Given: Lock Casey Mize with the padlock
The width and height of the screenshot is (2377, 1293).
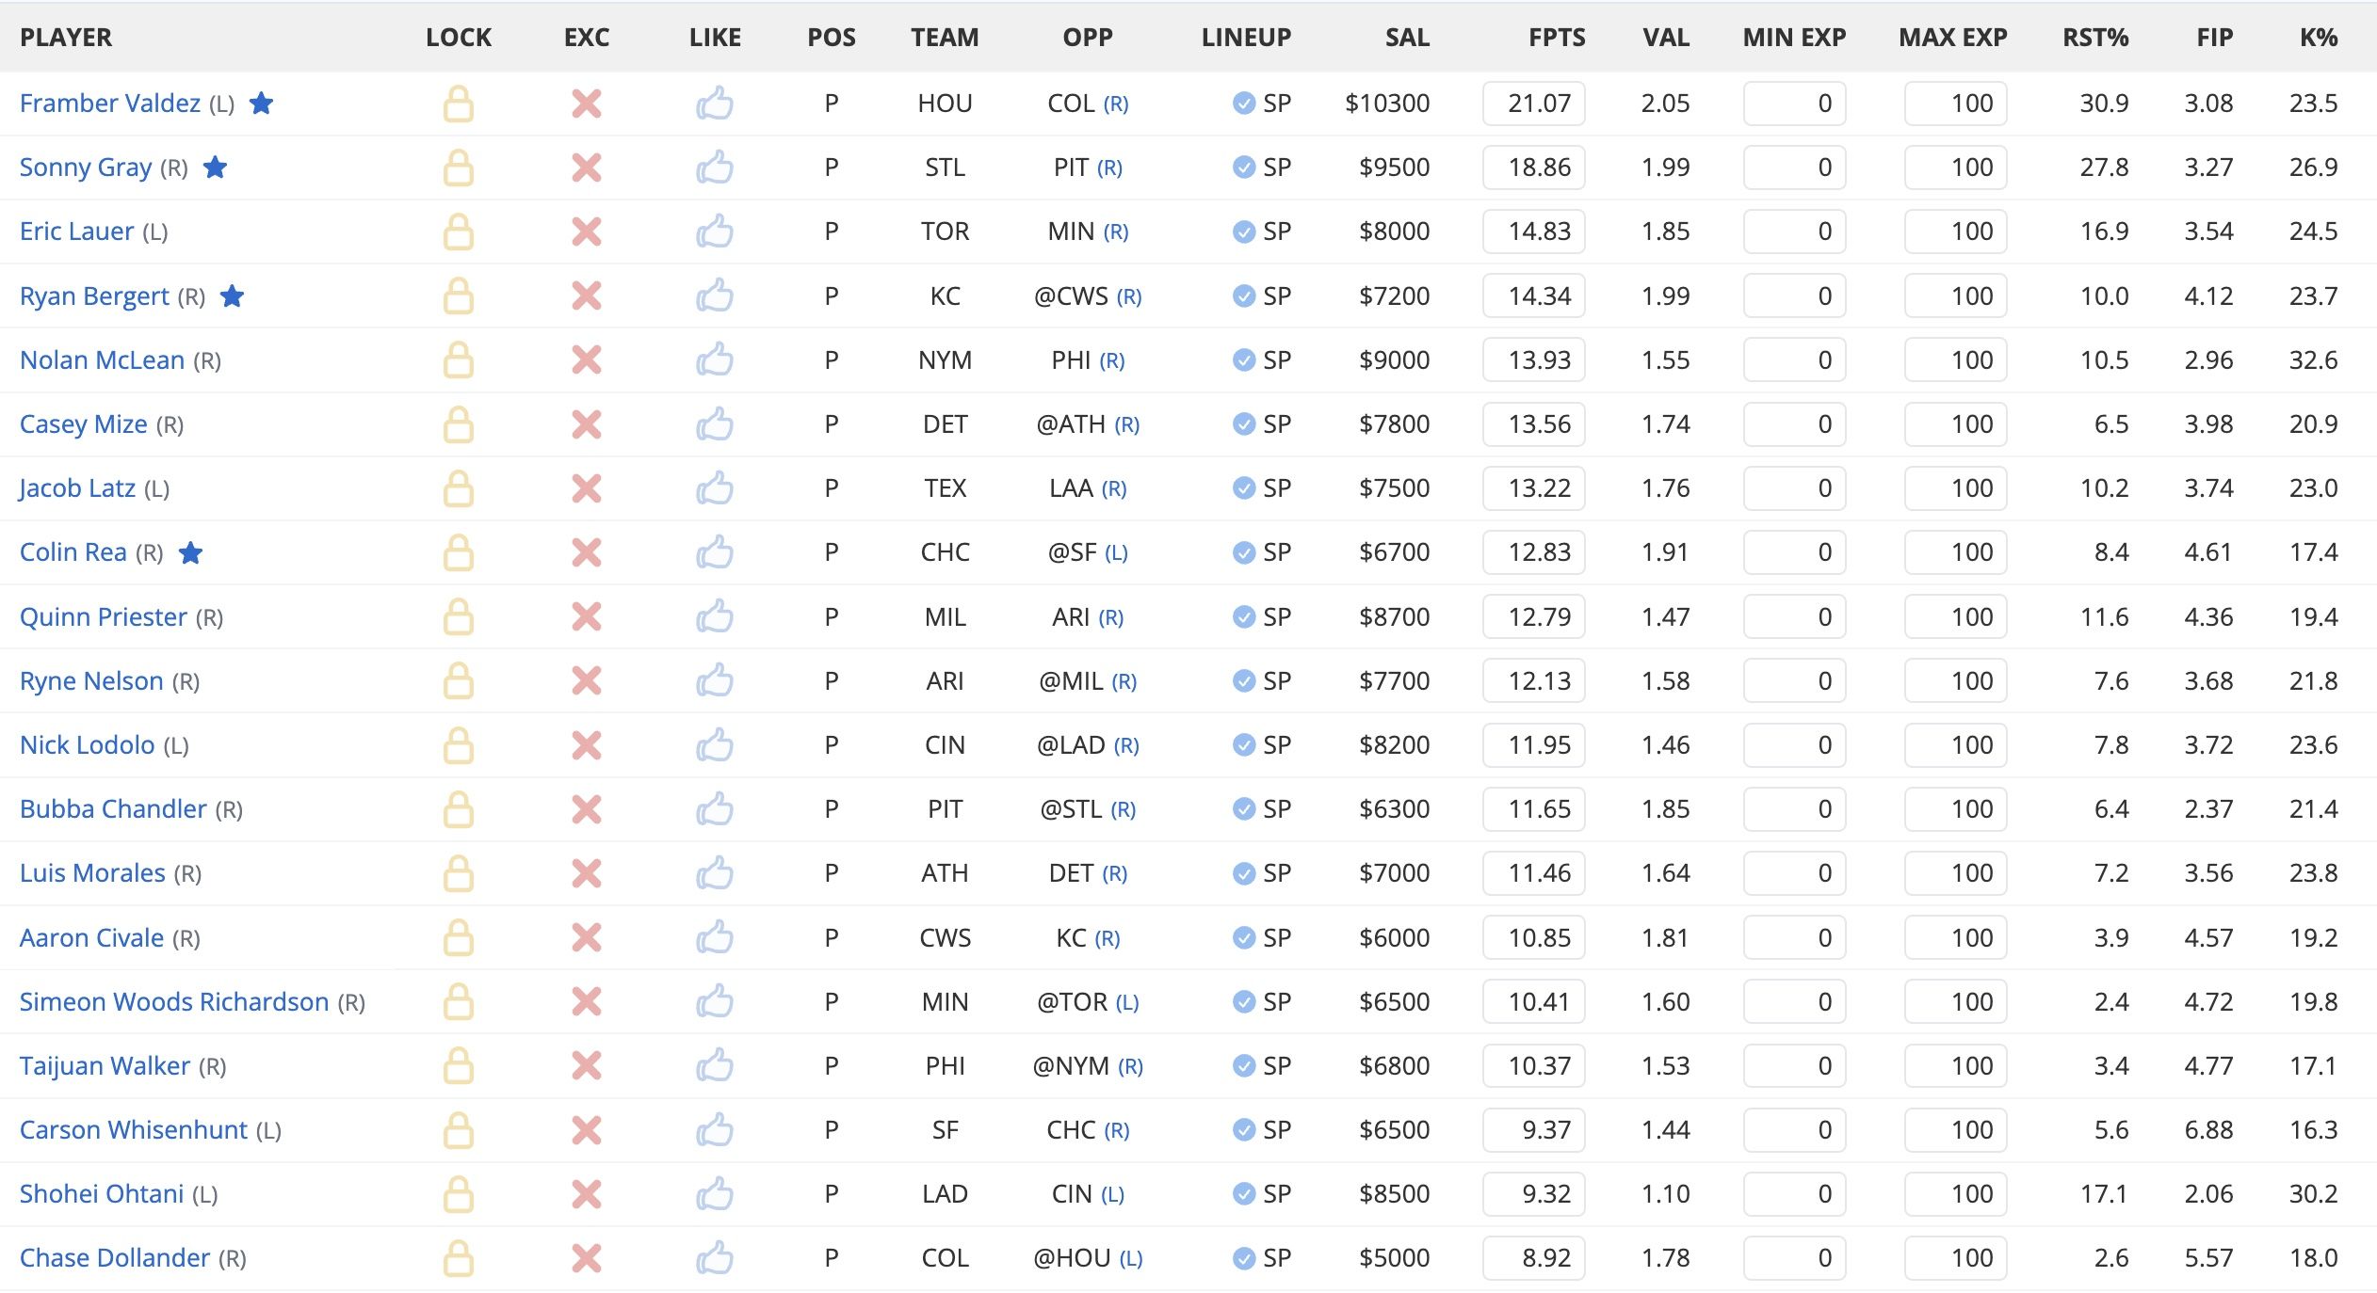Looking at the screenshot, I should [x=459, y=424].
